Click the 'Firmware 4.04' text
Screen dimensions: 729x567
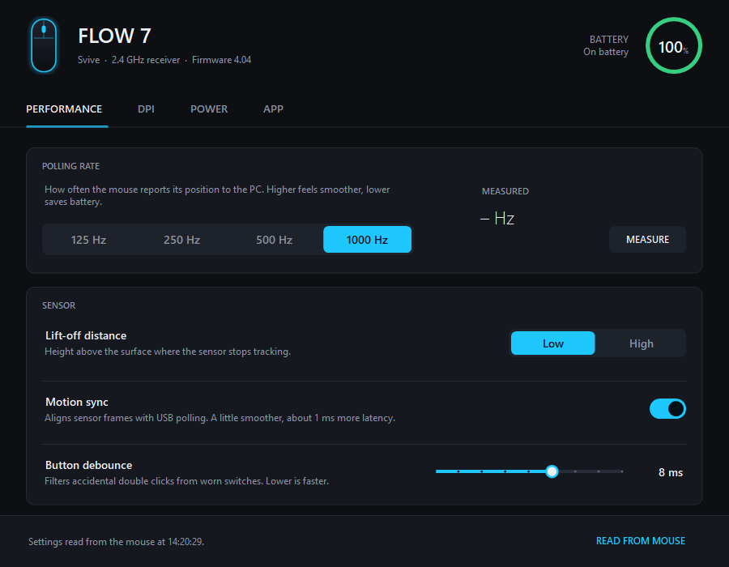tap(221, 60)
